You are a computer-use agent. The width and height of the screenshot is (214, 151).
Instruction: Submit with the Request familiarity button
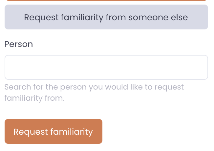pos(53,131)
